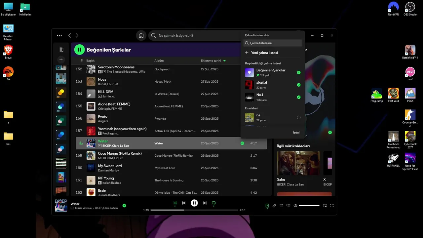The image size is (423, 238).
Task: Uncheck No.1 playlist checkmark
Action: (x=299, y=97)
